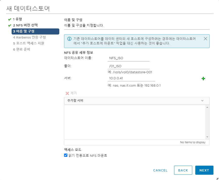Viewport: 219px width, 180px height.
Task: Click the dialog resize grip corner
Action: pyautogui.click(x=217, y=178)
